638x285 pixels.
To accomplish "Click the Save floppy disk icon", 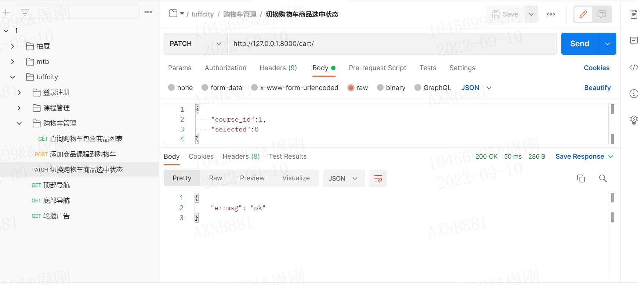I will (x=496, y=14).
